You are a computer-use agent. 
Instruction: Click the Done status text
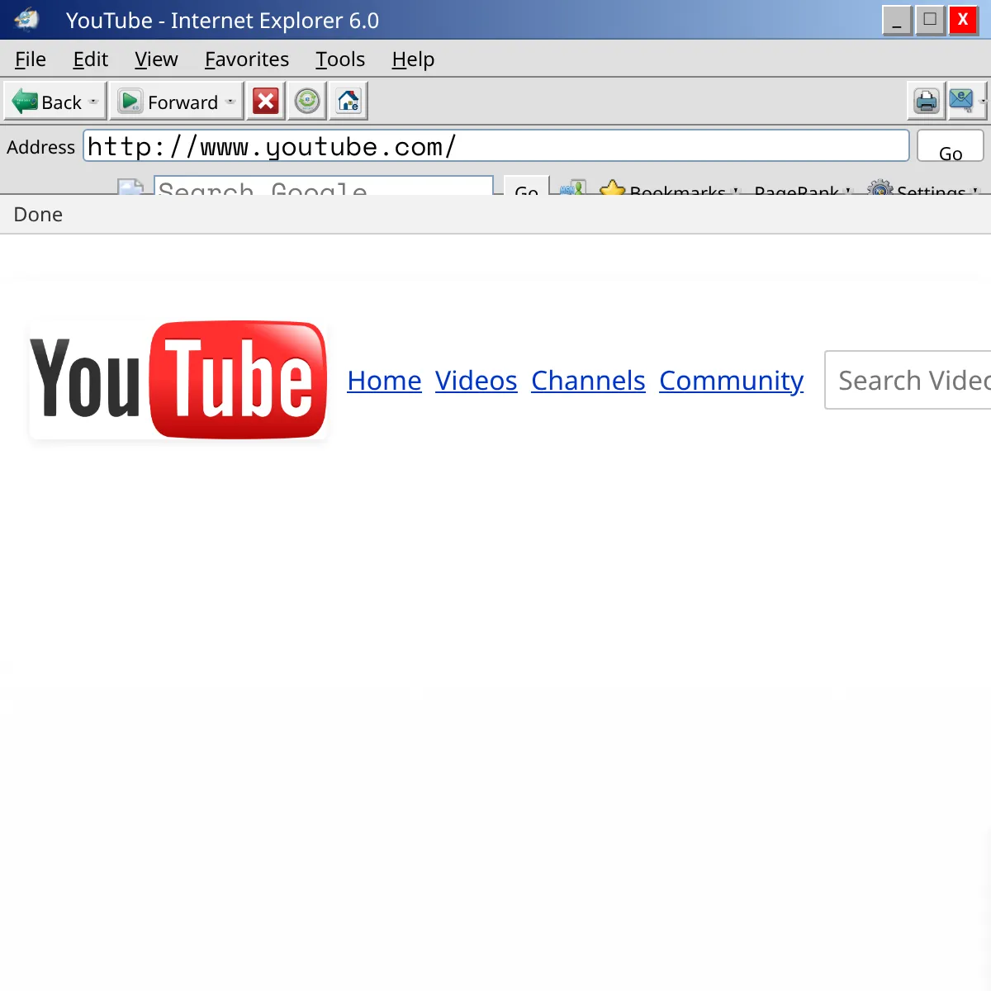(x=38, y=215)
